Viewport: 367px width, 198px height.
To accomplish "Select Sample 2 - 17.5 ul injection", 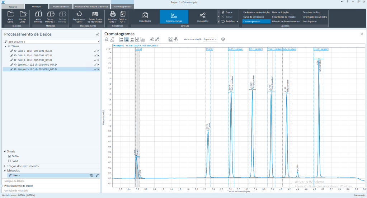I will pos(51,69).
